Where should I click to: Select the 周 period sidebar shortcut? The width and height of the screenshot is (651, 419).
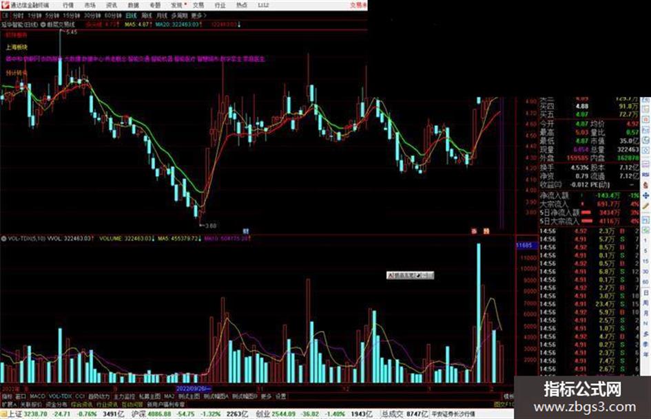(645, 303)
